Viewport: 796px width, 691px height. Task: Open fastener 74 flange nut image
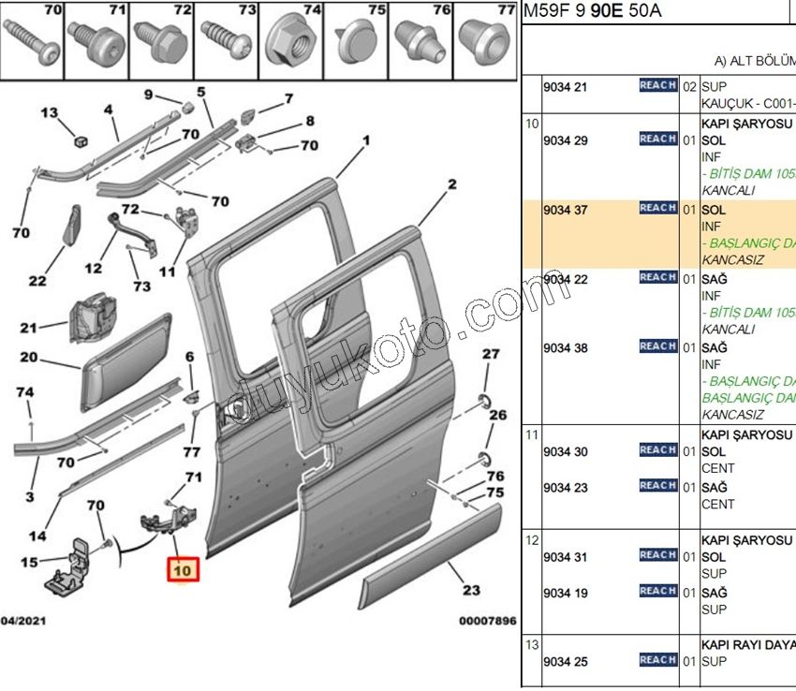pyautogui.click(x=290, y=40)
